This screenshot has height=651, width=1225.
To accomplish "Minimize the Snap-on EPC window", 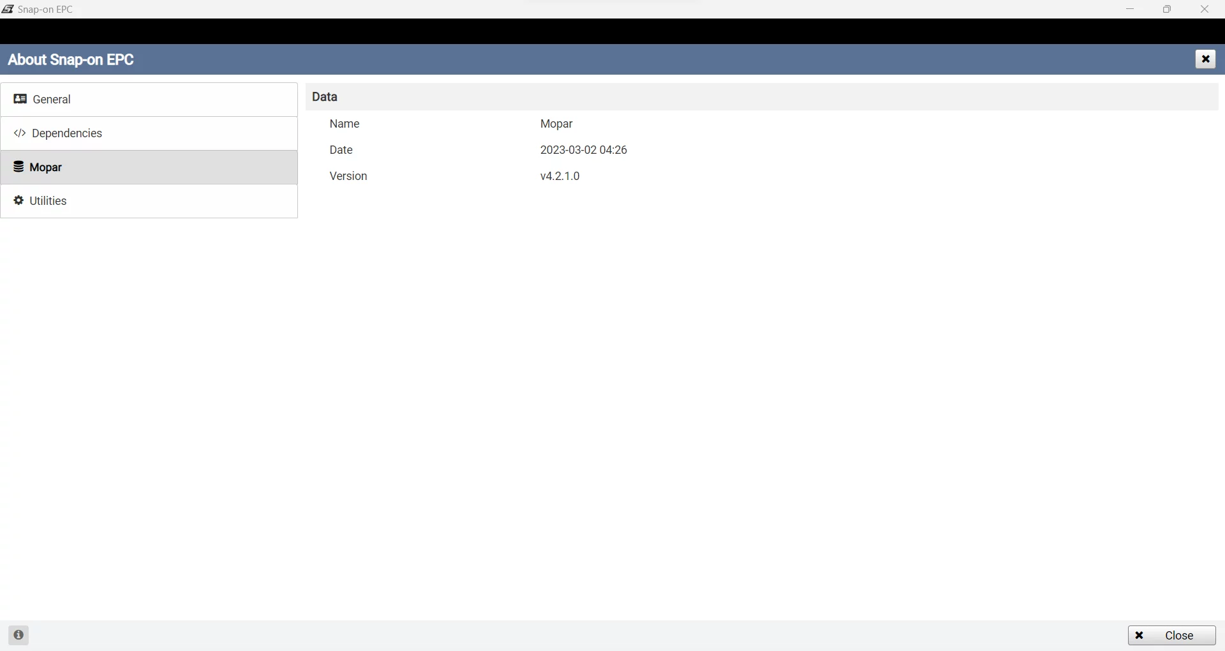I will [x=1130, y=9].
